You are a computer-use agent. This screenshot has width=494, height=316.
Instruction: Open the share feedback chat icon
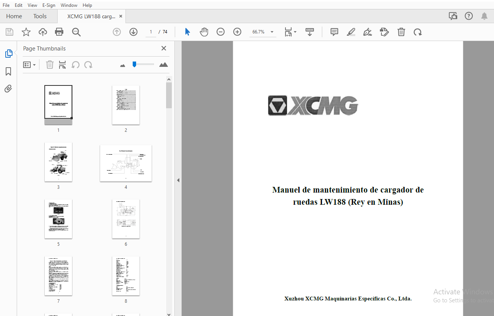453,16
